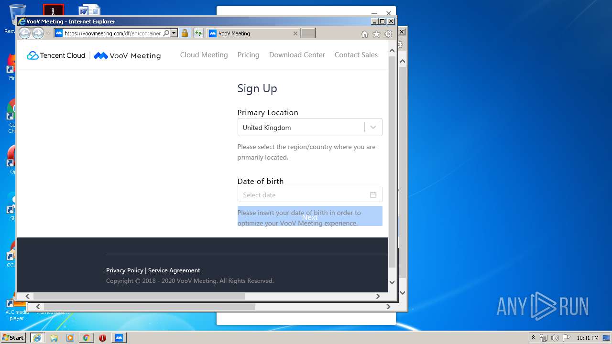This screenshot has width=612, height=344.
Task: Click the page vertical scrollbar thumb
Action: pos(393,162)
